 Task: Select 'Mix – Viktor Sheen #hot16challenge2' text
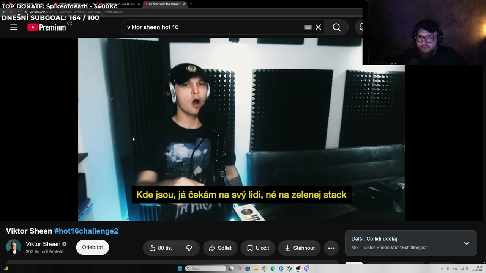pos(389,248)
